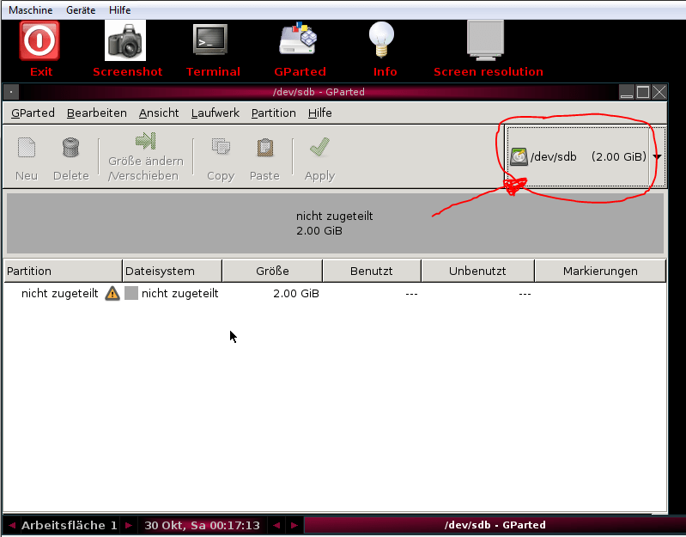
Task: Click next workspace arrow right of Arbeitsfläche 1
Action: click(128, 525)
